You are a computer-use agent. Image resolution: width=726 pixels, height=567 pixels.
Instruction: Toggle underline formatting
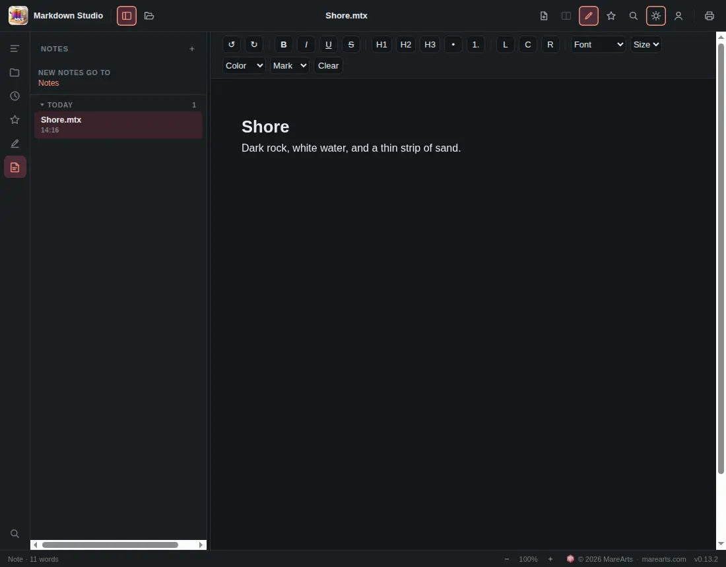point(328,44)
